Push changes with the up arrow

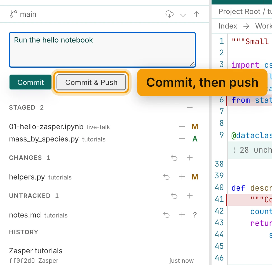pos(196,14)
